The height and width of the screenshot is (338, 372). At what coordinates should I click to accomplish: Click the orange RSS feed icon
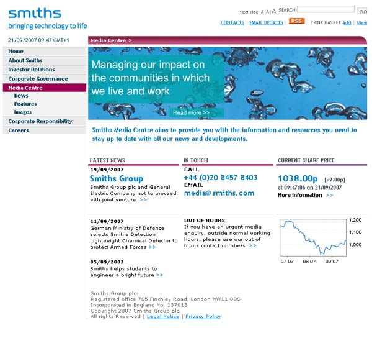click(x=296, y=21)
